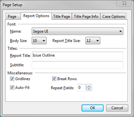Open the Title Page tab
Screen dimensions: 134x117
click(61, 16)
